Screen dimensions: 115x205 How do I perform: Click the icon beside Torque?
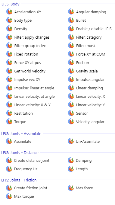(9, 122)
